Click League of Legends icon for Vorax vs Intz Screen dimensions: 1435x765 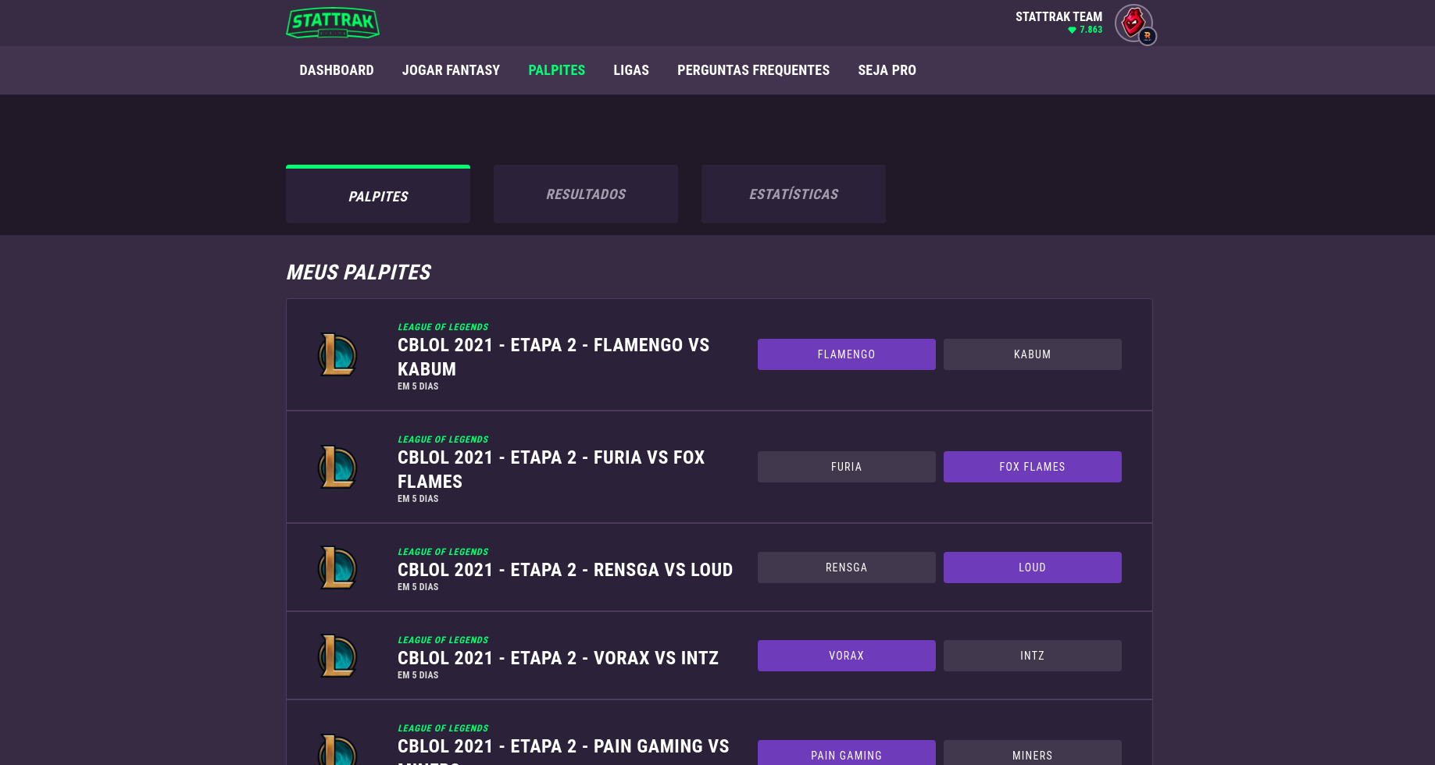[337, 656]
